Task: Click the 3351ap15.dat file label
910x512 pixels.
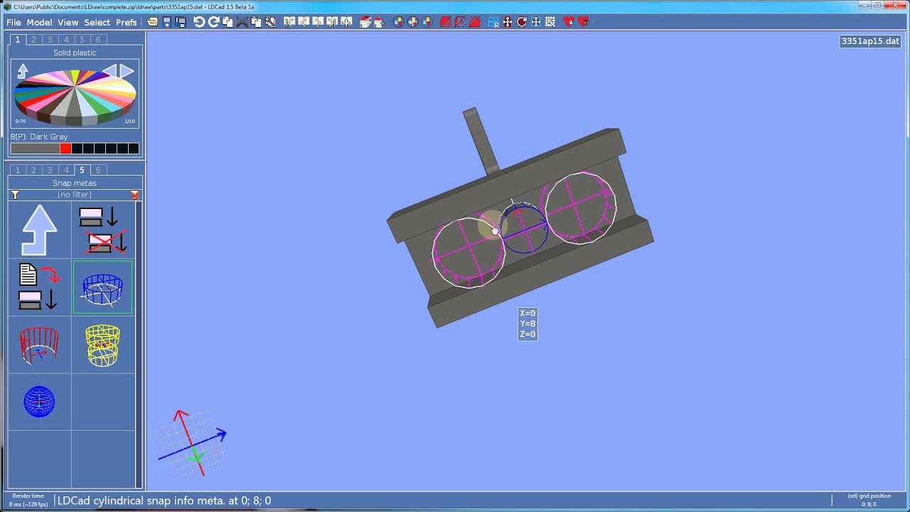Action: (x=870, y=41)
